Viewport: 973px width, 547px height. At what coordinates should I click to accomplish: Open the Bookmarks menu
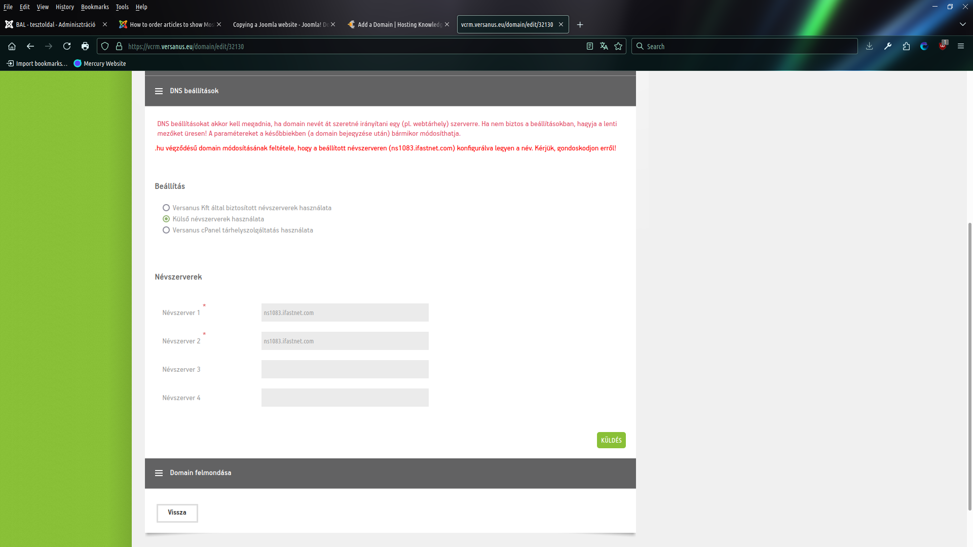95,7
